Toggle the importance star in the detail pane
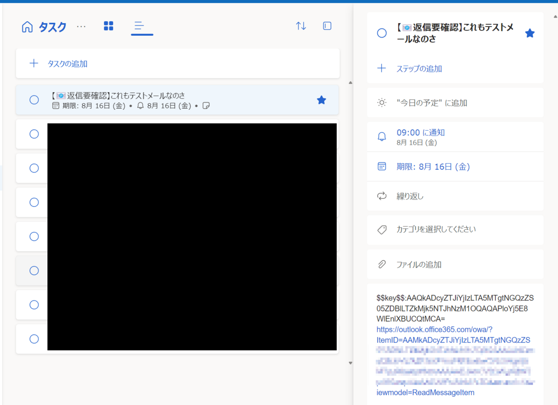 530,33
